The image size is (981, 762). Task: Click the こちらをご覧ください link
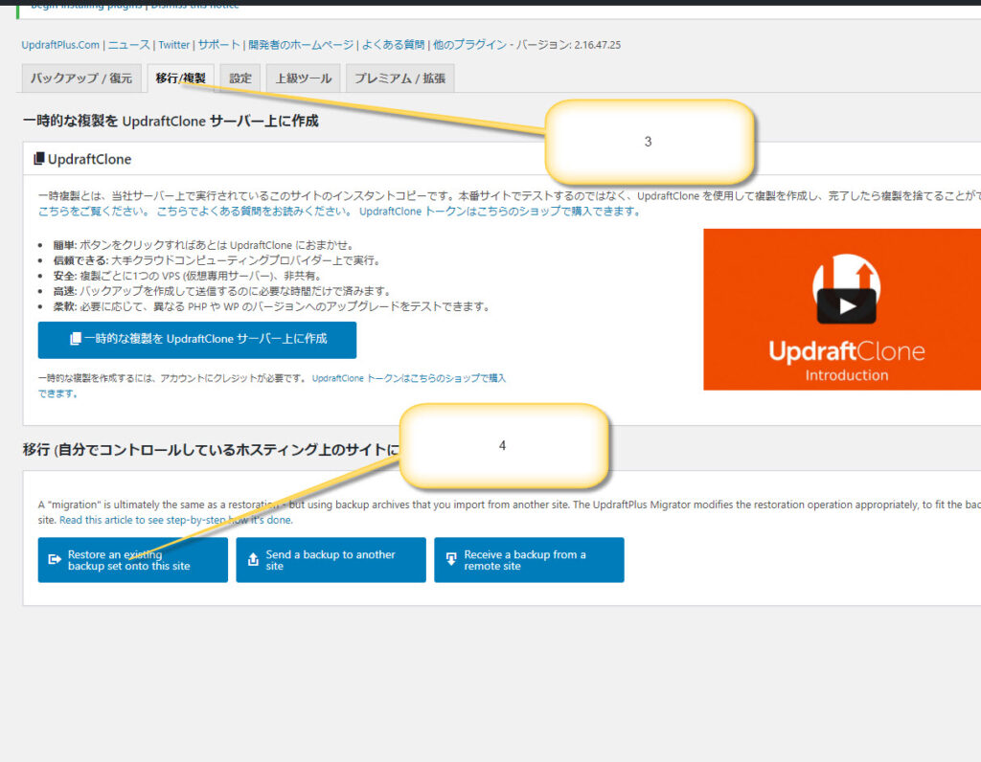[93, 212]
